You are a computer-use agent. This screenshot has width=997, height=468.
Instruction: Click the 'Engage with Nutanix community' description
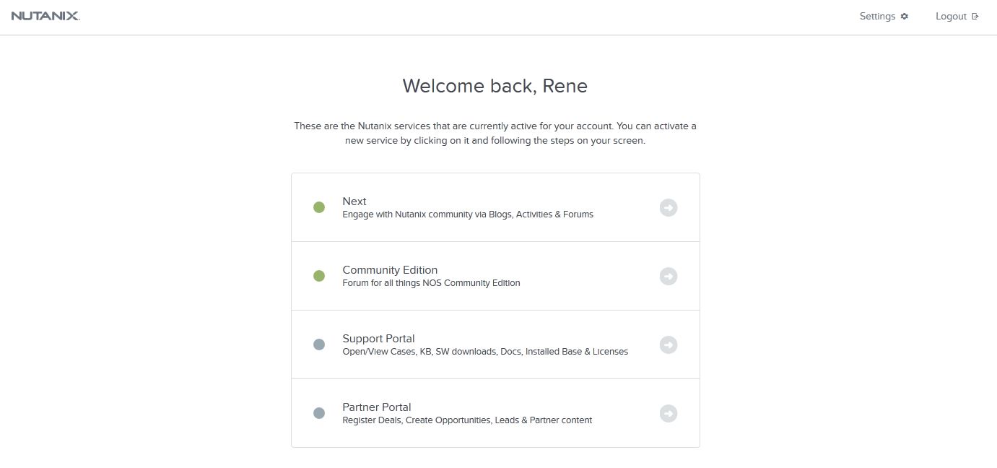(468, 214)
